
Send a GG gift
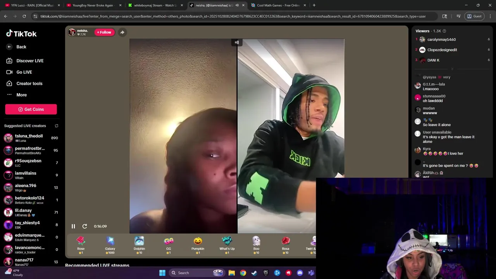(169, 245)
